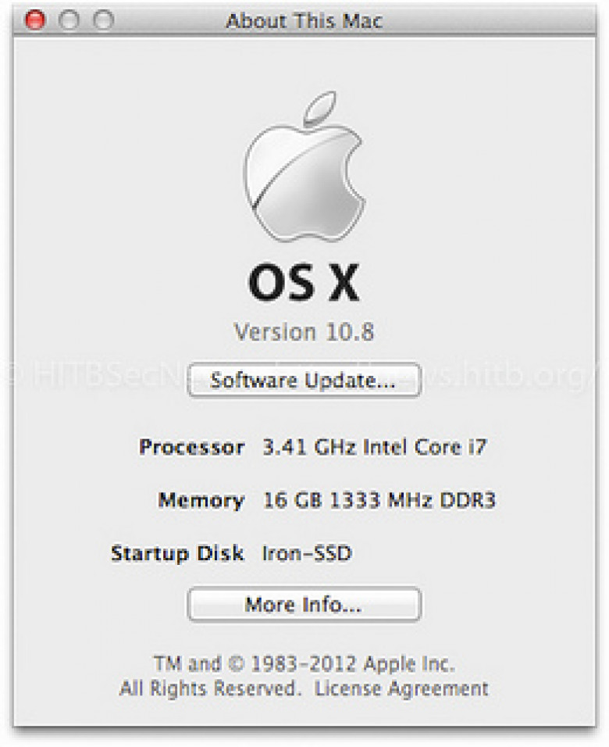Open More Info
The width and height of the screenshot is (609, 747).
304,605
